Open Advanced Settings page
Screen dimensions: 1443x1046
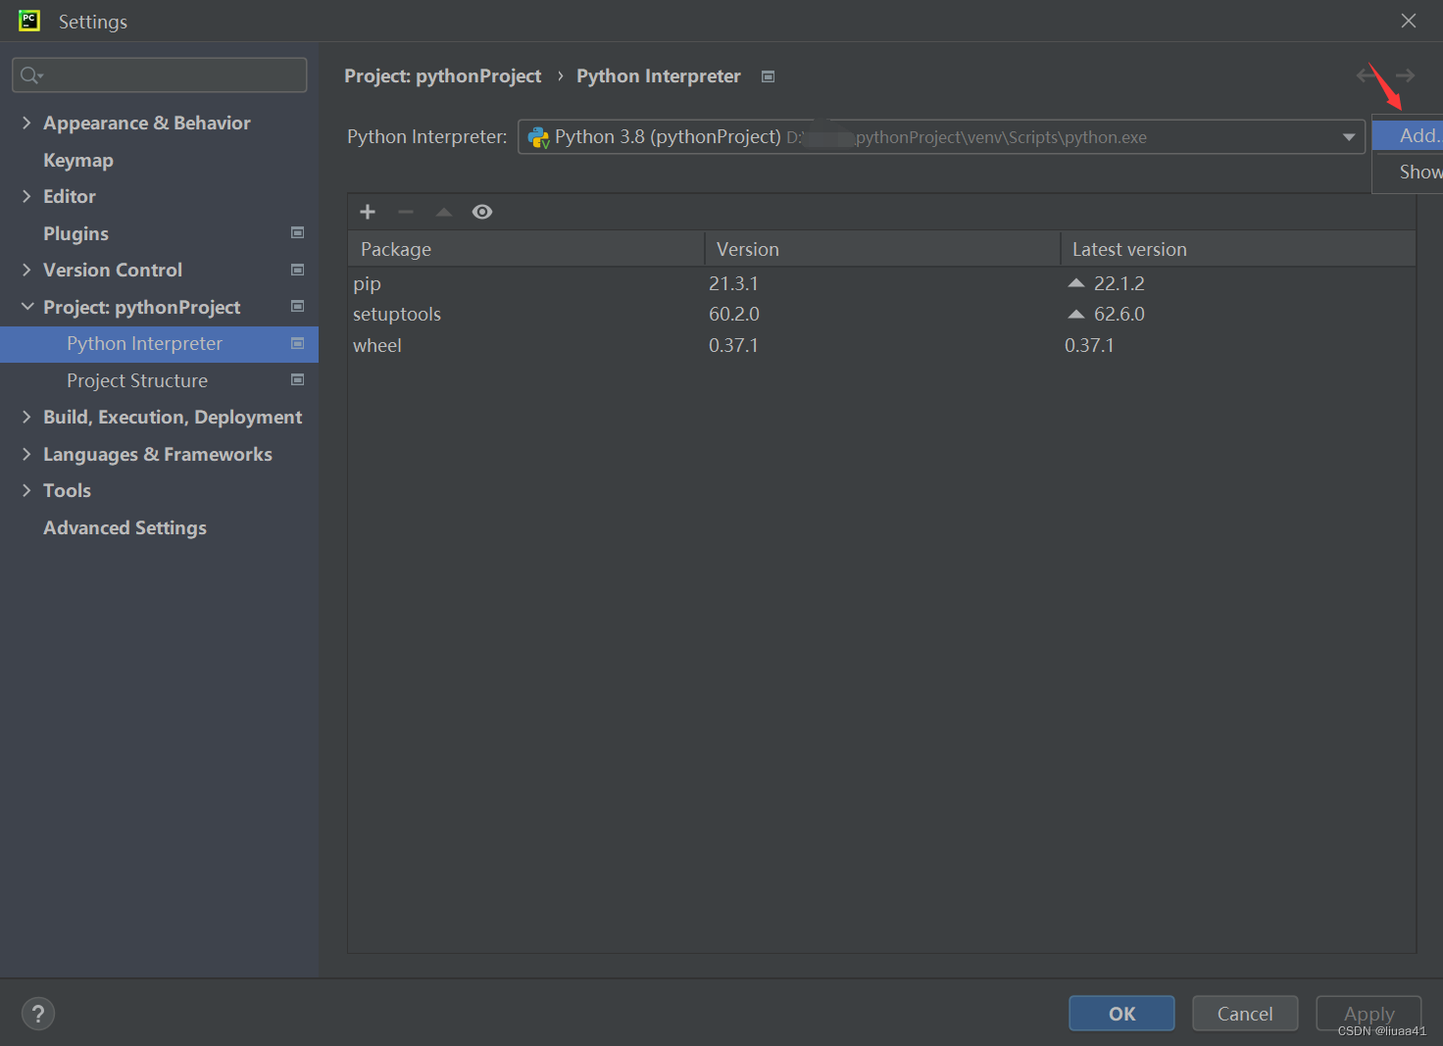[124, 527]
